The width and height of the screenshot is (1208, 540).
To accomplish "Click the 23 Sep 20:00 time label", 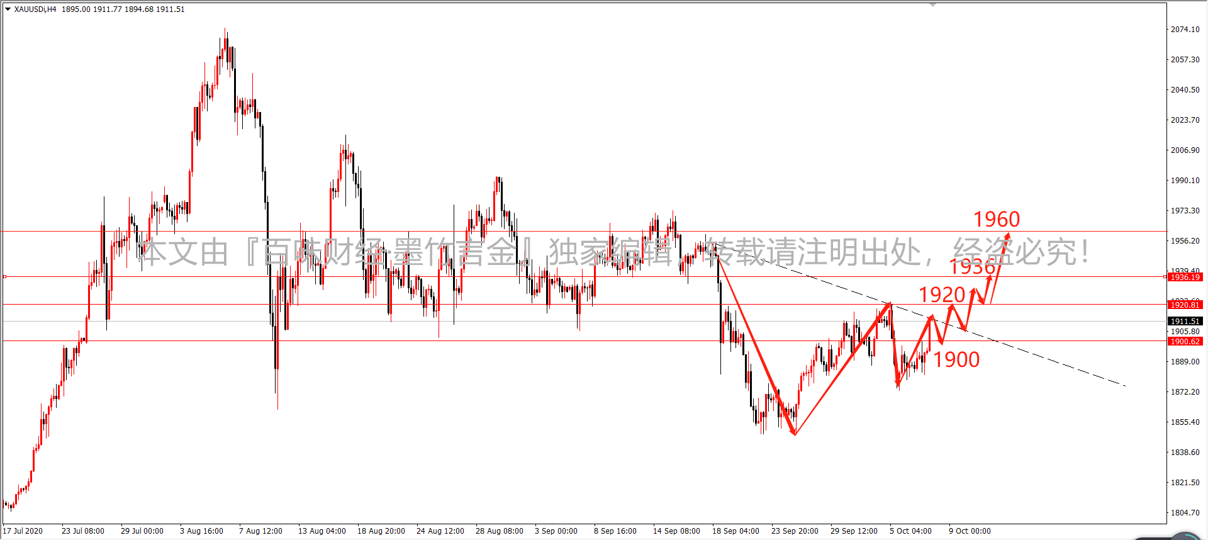I will (x=795, y=531).
